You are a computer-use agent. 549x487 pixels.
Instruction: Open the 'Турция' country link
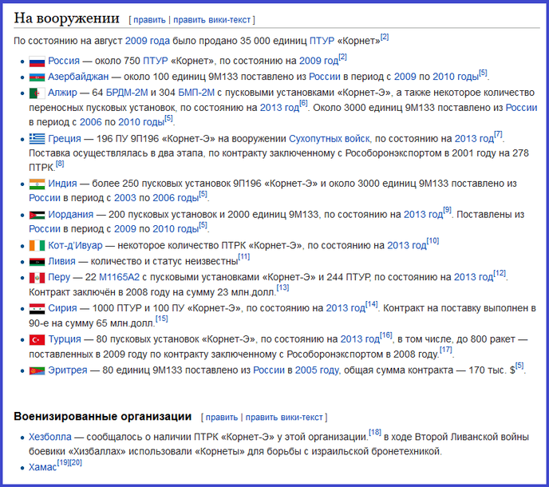(65, 339)
